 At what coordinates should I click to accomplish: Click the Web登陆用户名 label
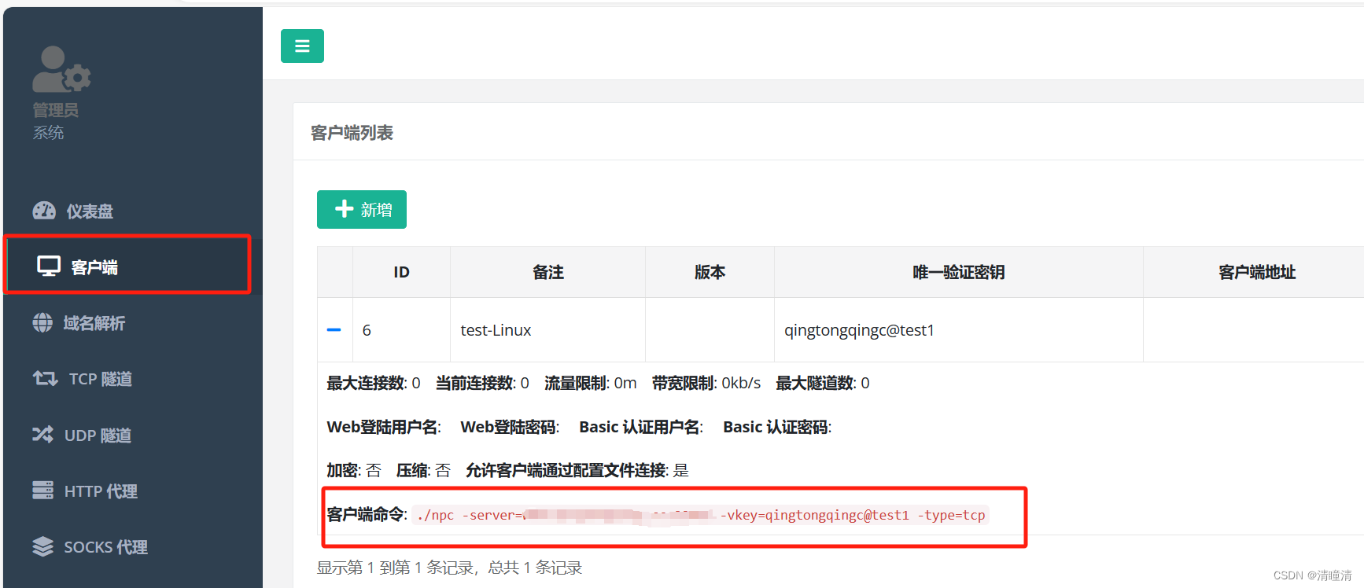coord(384,427)
